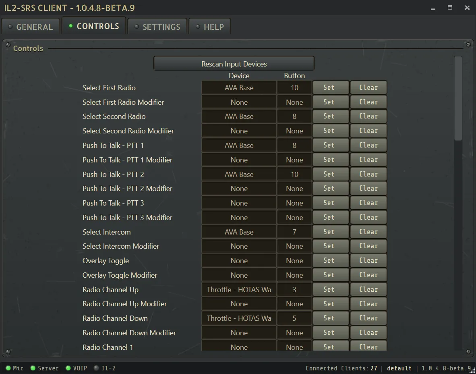Image resolution: width=476 pixels, height=374 pixels.
Task: Clear Select Second Radio Modifier binding
Action: click(368, 131)
